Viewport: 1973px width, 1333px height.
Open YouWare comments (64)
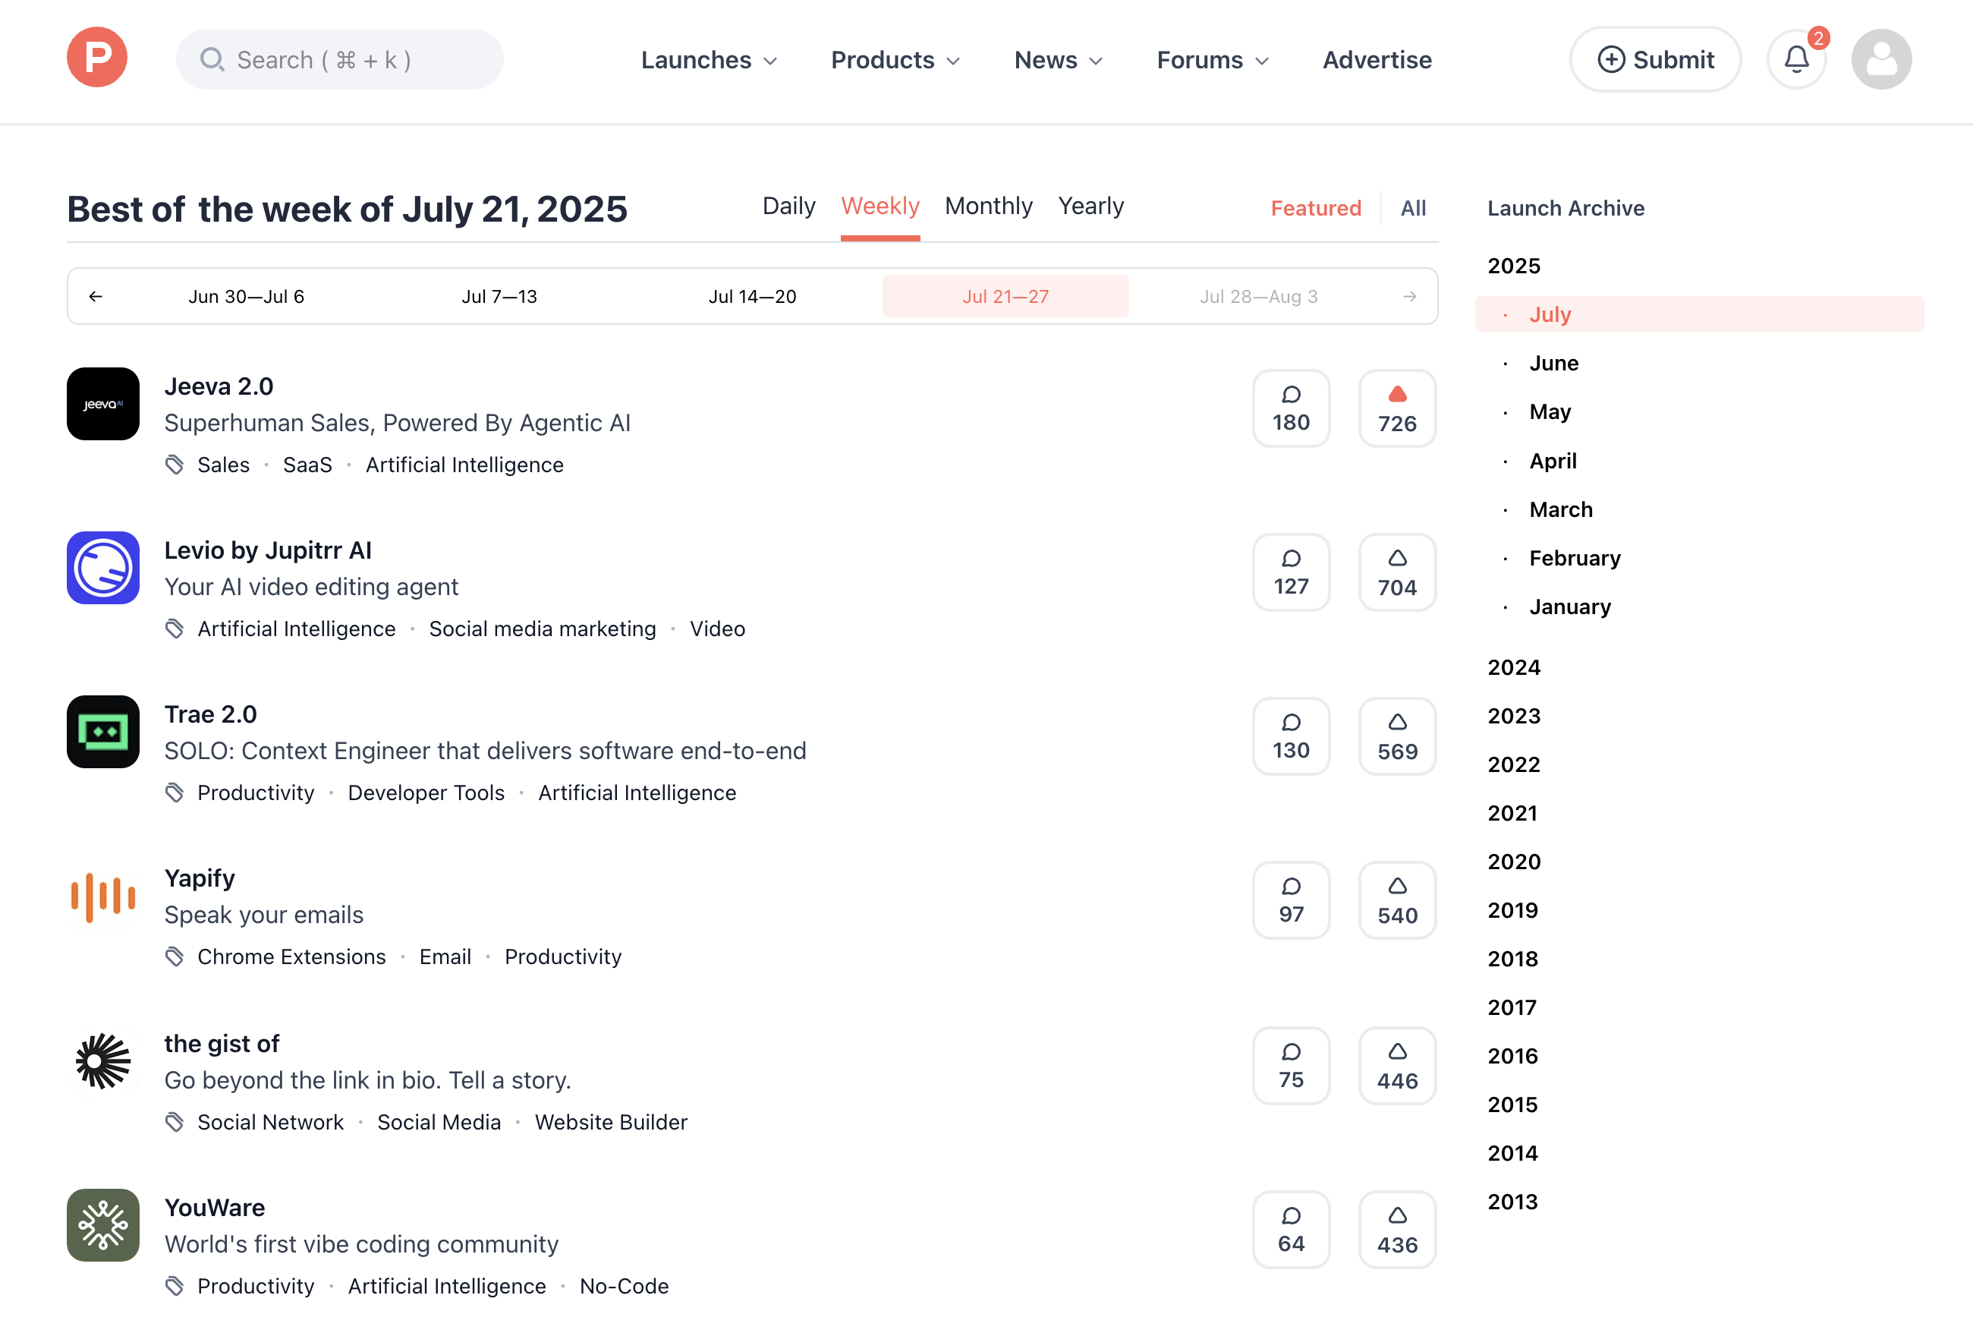(x=1292, y=1230)
